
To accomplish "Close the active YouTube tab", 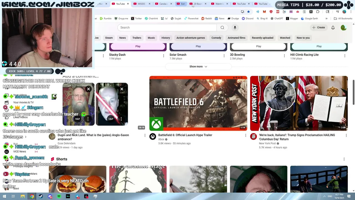I will [x=128, y=4].
